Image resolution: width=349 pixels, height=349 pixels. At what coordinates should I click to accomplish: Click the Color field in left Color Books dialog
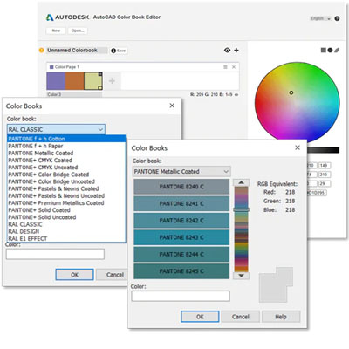(x=55, y=254)
